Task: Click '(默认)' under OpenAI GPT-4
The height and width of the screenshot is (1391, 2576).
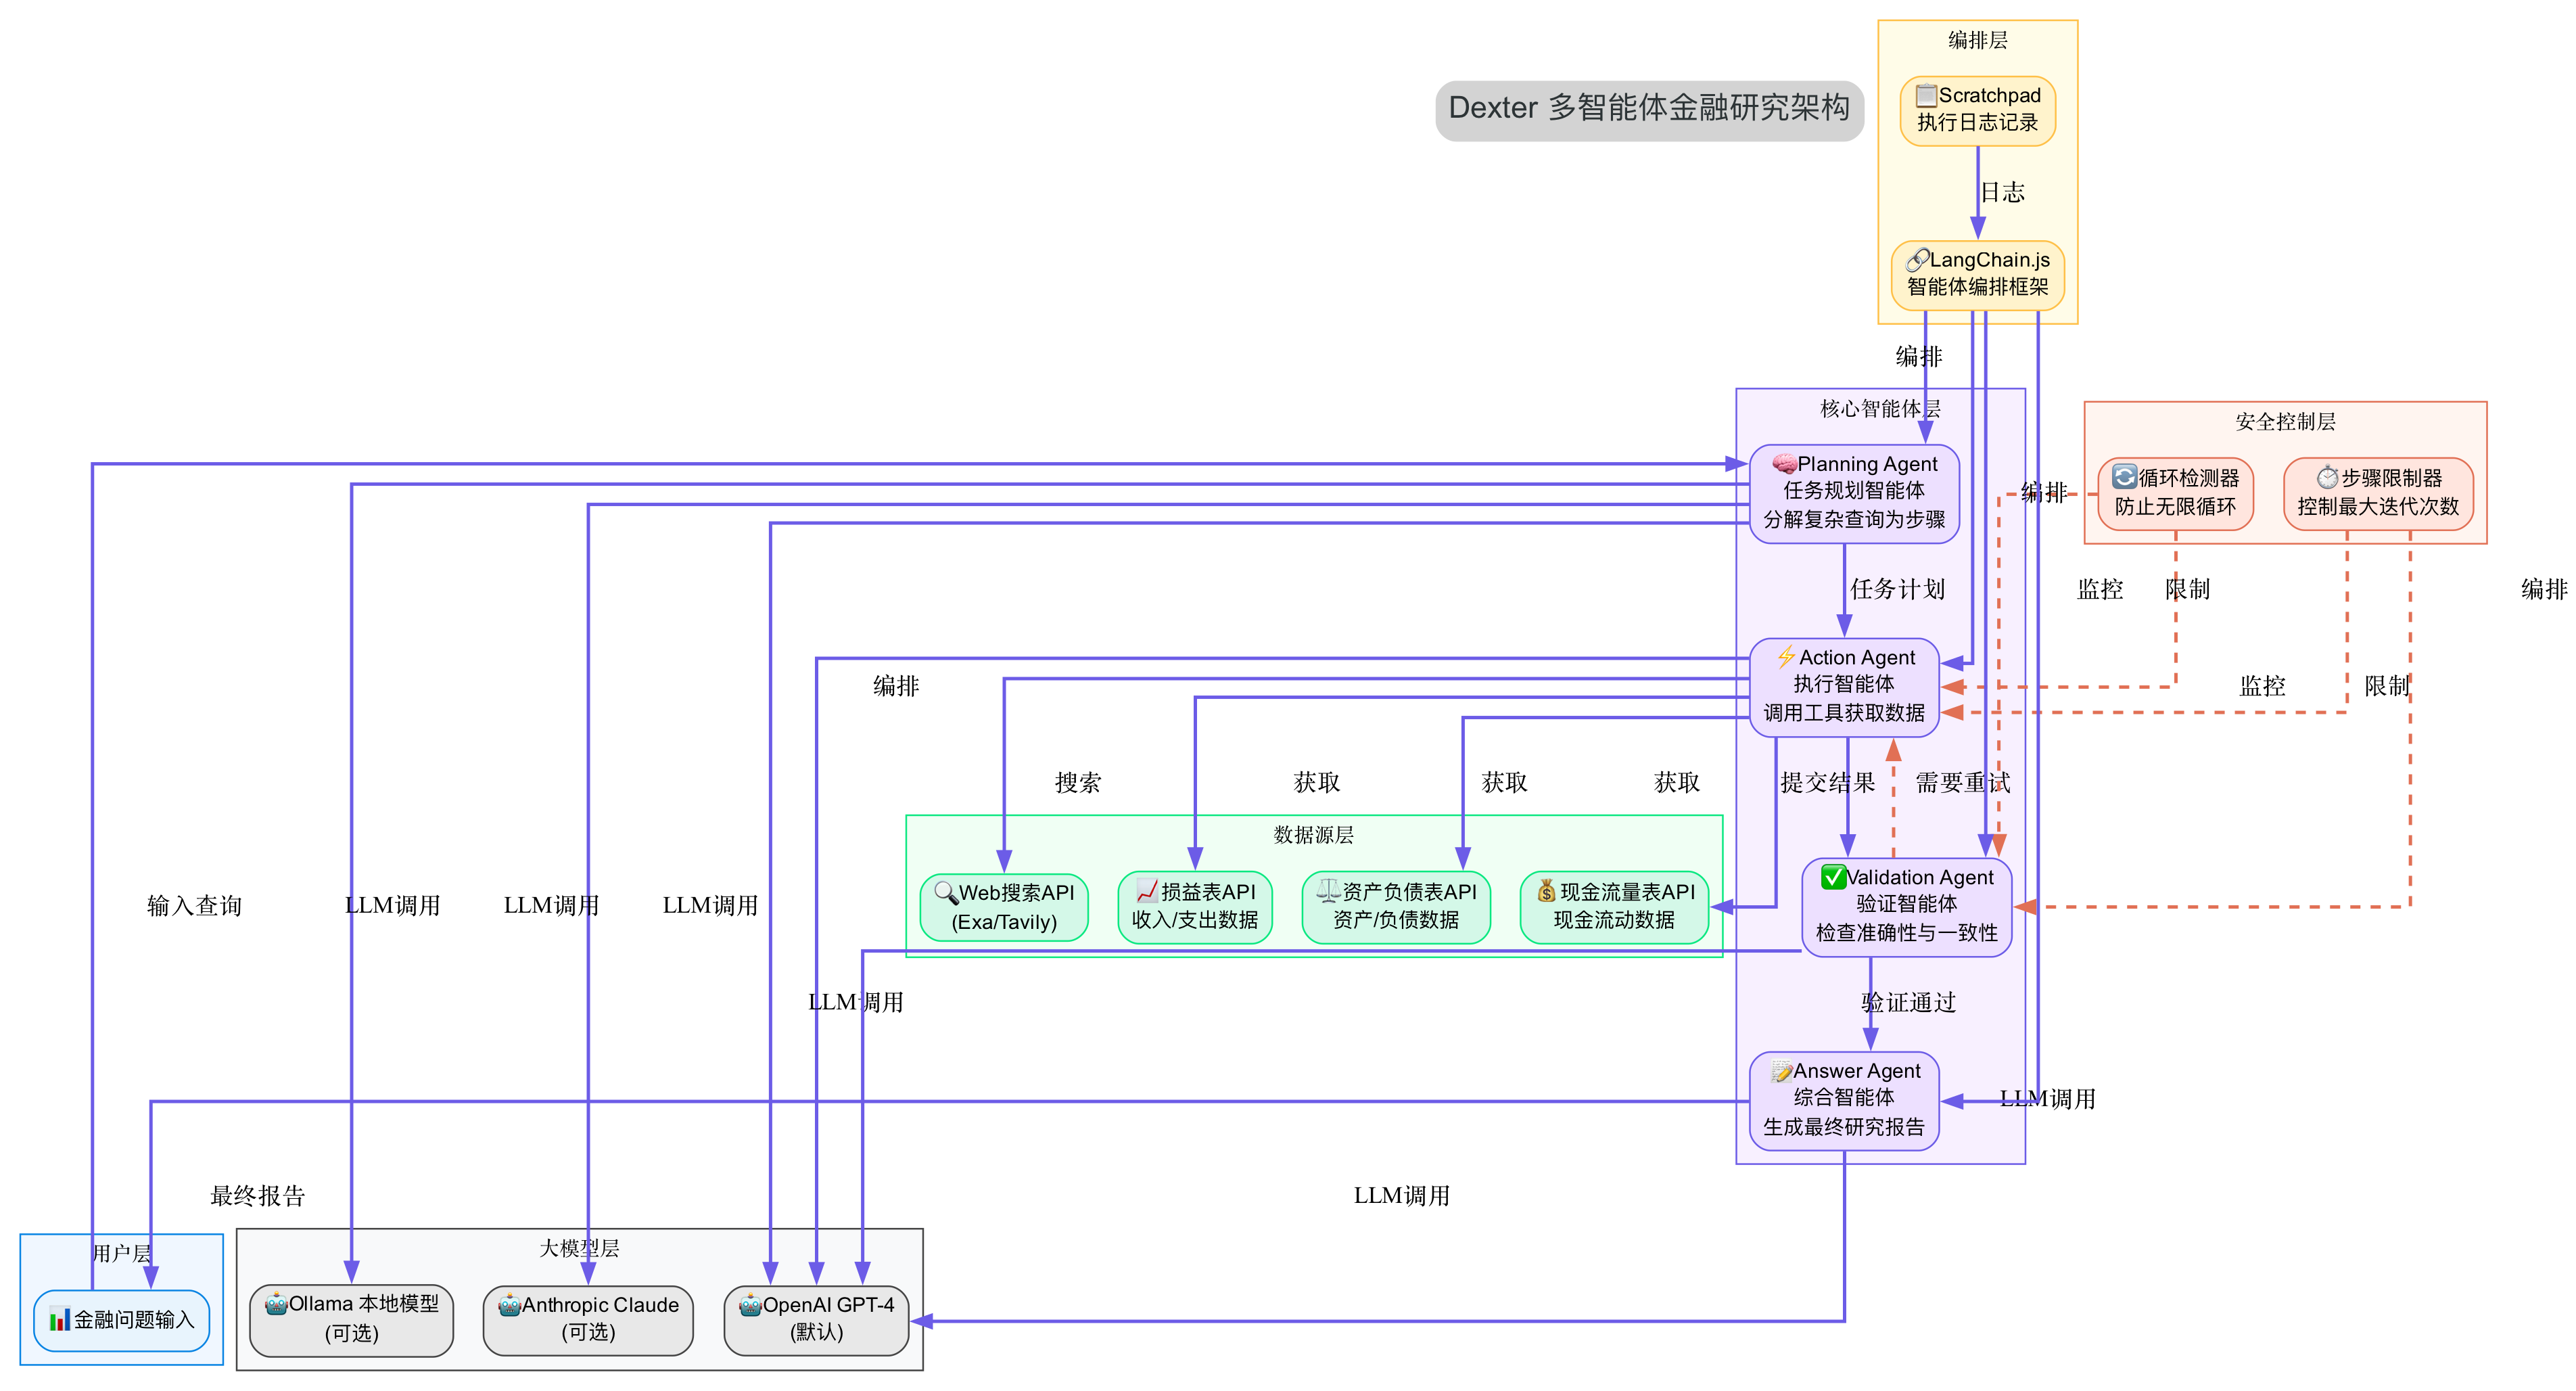Action: (816, 1332)
